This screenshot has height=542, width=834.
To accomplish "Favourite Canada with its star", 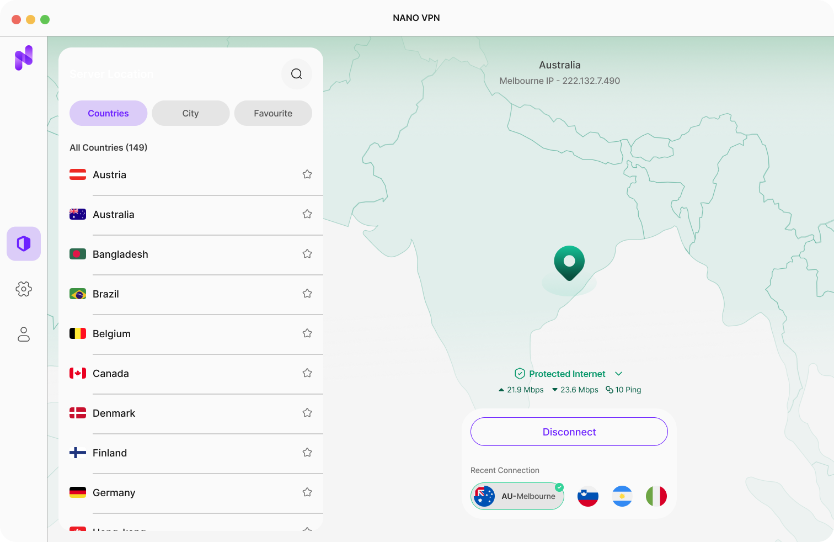I will click(307, 373).
